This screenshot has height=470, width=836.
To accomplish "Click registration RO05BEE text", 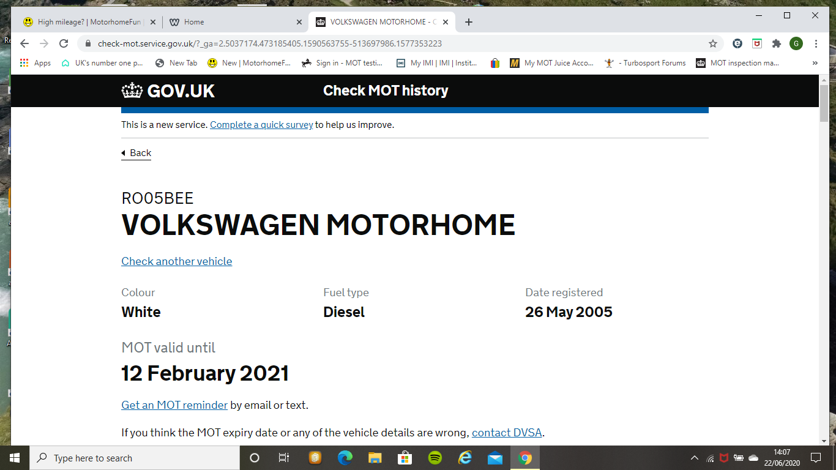I will click(x=157, y=198).
